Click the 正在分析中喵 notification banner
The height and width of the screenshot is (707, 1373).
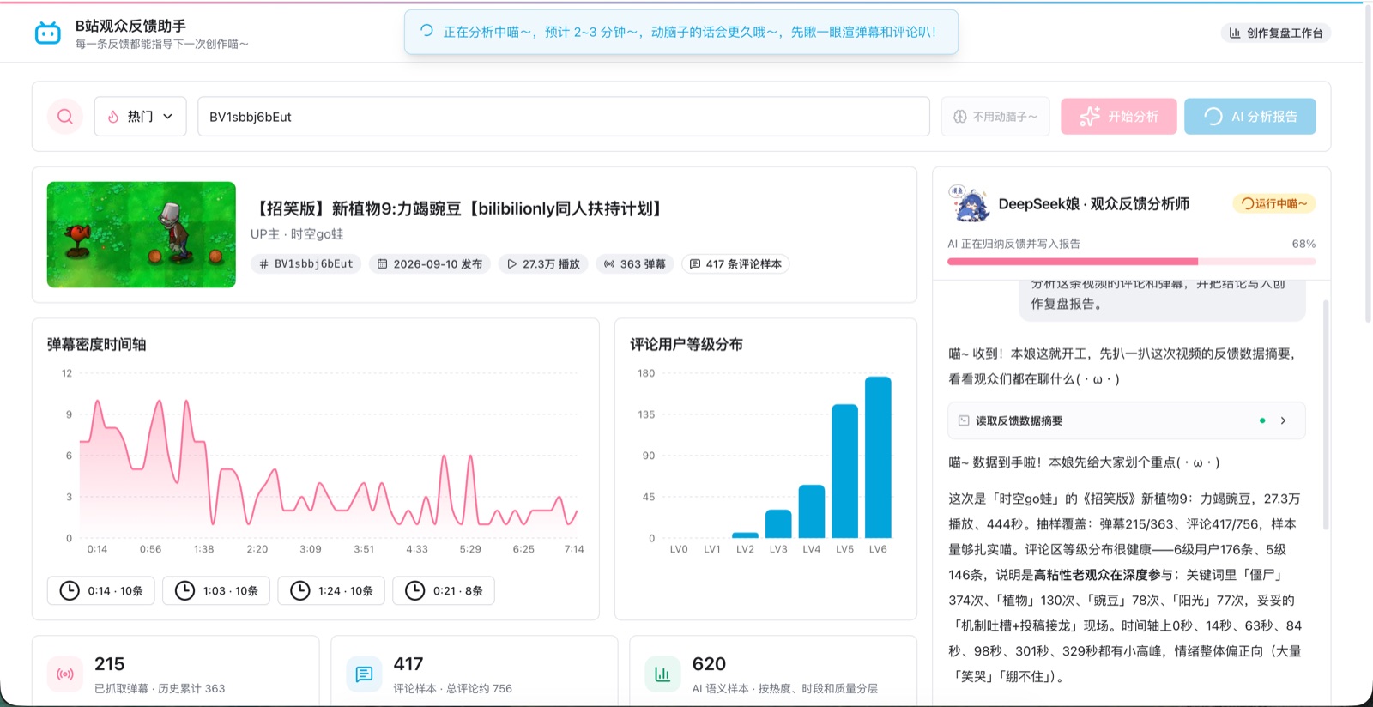(x=681, y=32)
